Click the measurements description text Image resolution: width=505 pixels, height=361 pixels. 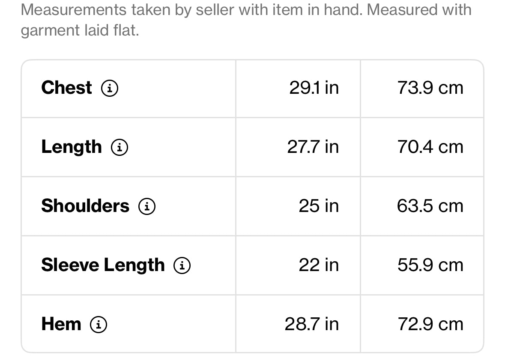[x=246, y=20]
